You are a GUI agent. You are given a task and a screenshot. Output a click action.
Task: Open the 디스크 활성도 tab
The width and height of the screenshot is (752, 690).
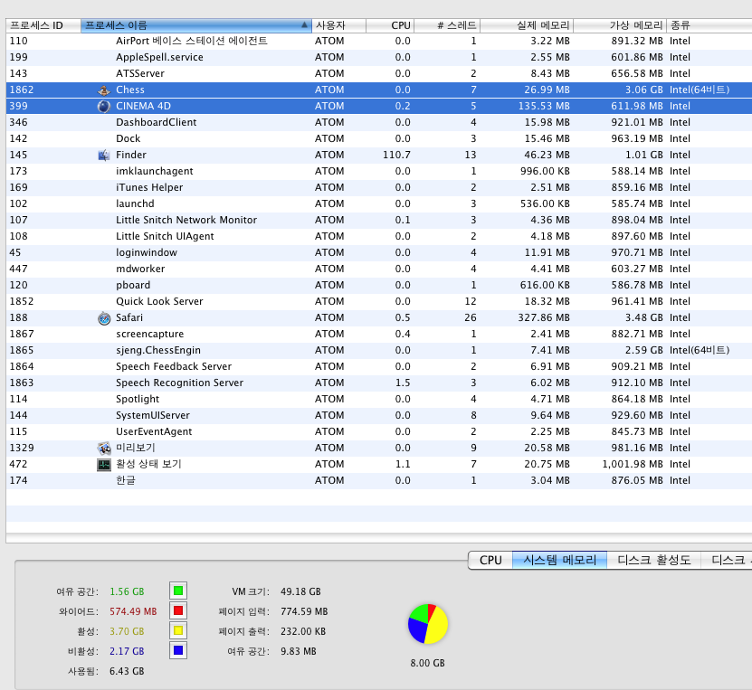click(653, 560)
